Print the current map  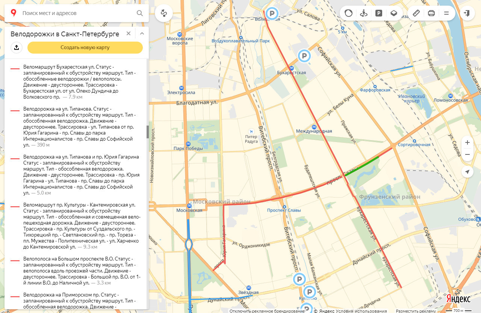pos(431,13)
